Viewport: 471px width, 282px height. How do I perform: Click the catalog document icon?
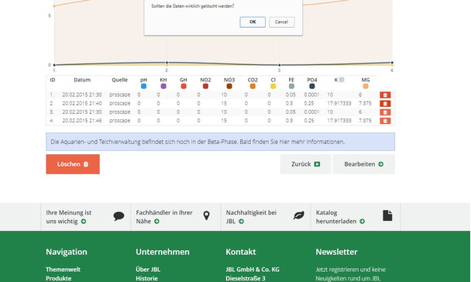(387, 215)
